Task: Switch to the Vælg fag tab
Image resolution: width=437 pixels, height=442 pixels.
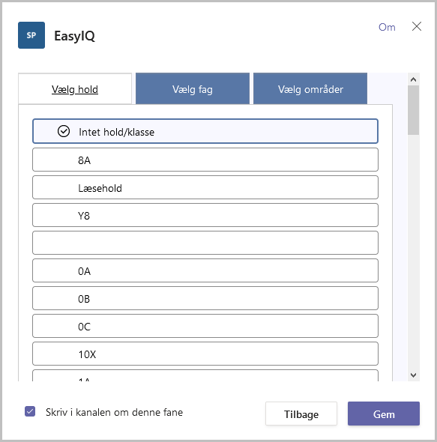Action: [193, 89]
